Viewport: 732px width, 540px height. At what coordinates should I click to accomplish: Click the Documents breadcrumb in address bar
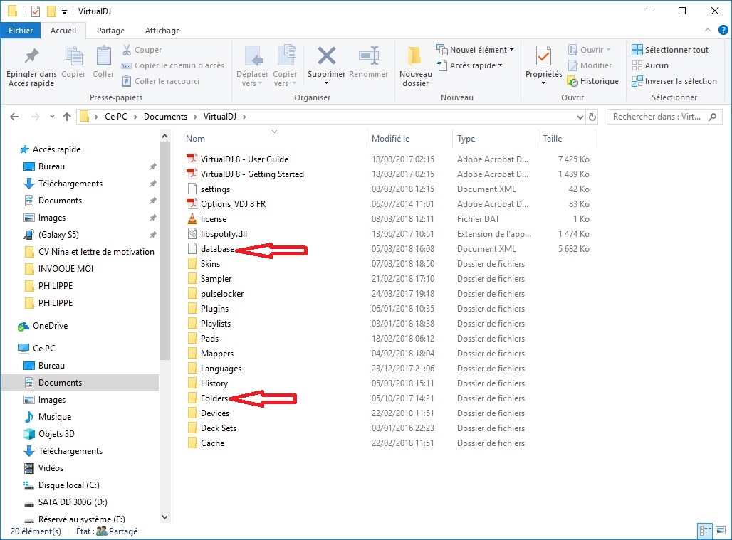click(x=165, y=117)
